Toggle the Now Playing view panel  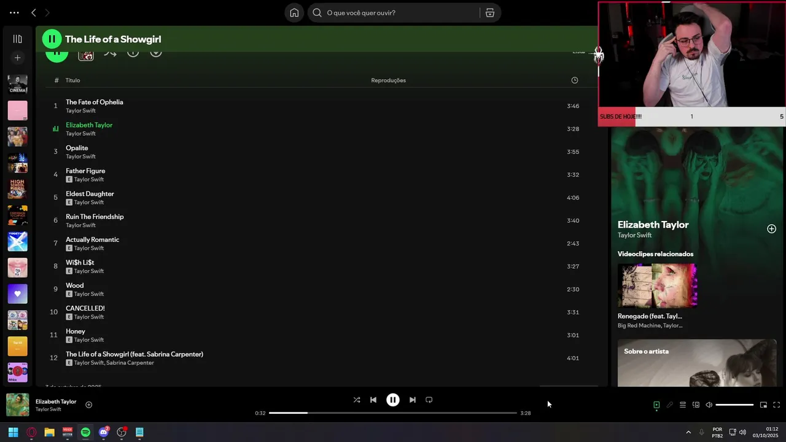(x=656, y=405)
